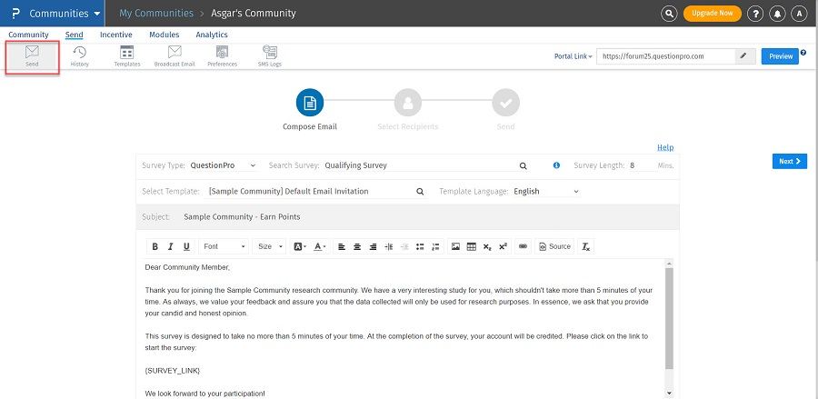Open the Templates section
The width and height of the screenshot is (818, 399).
click(126, 56)
